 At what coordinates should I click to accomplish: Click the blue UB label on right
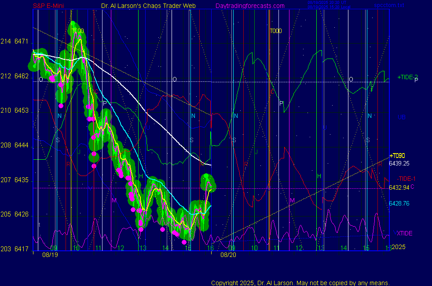tap(401, 117)
